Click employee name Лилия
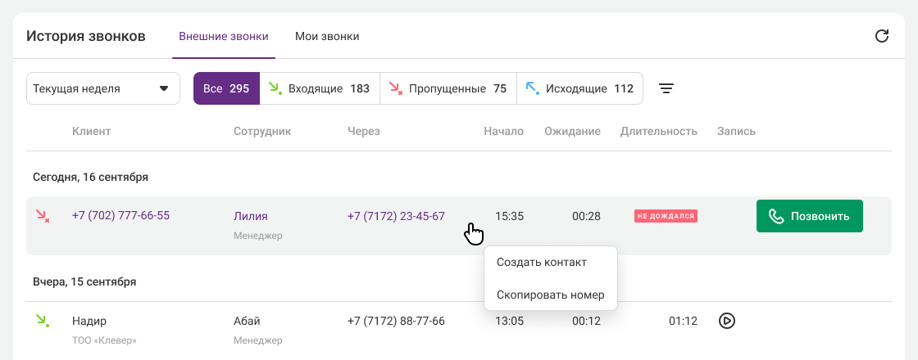Viewport: 918px width, 360px height. coord(251,216)
